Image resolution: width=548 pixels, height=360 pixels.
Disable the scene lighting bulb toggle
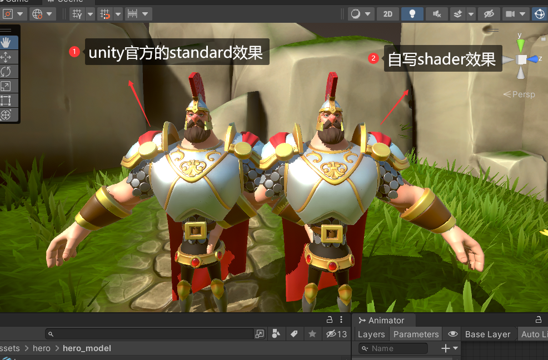pyautogui.click(x=412, y=13)
